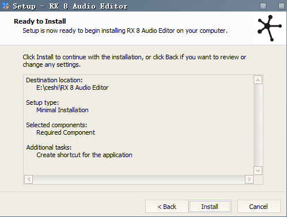The height and width of the screenshot is (217, 287).
Task: Click the vertical scrollbar track of summary box
Action: 258,125
